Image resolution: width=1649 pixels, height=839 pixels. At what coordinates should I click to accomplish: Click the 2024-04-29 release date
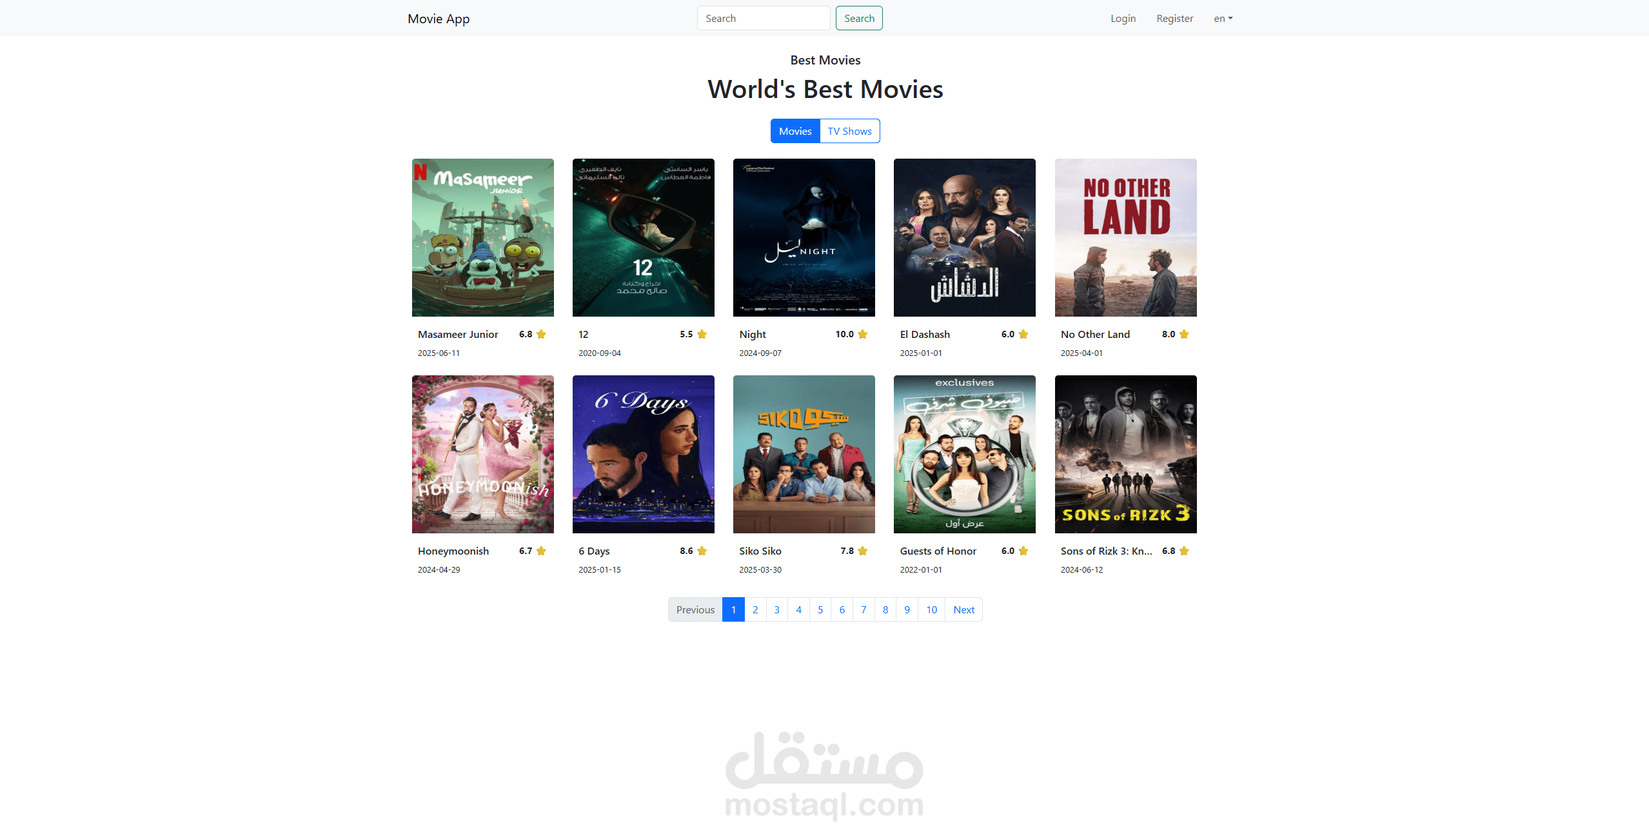click(x=439, y=569)
